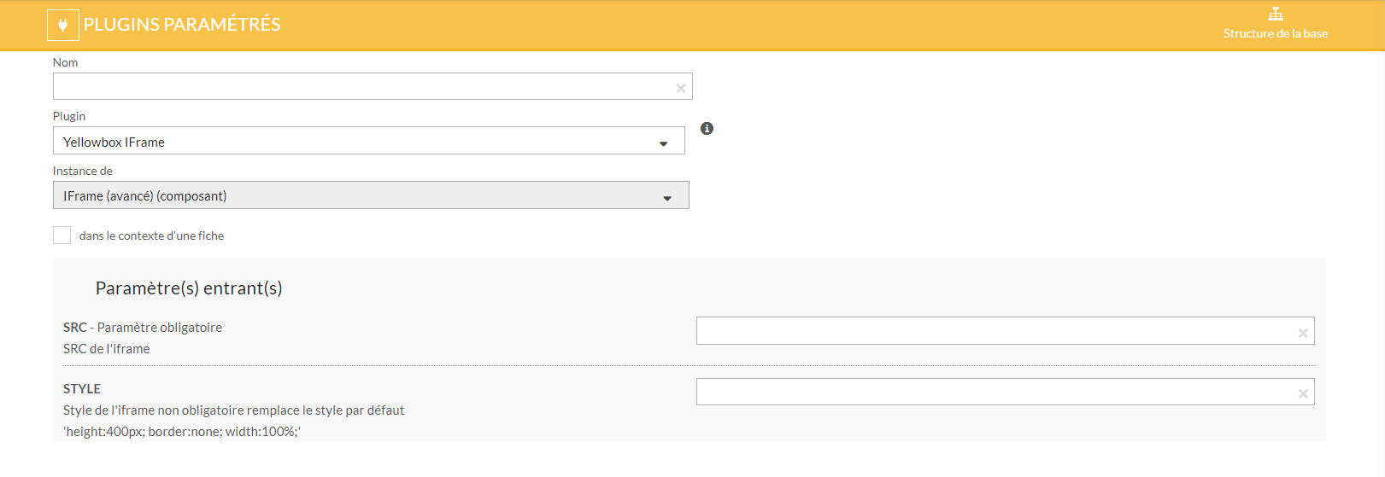Click the Paramètre(s) entrant(s) section heading
This screenshot has height=477, width=1385.
coord(189,288)
